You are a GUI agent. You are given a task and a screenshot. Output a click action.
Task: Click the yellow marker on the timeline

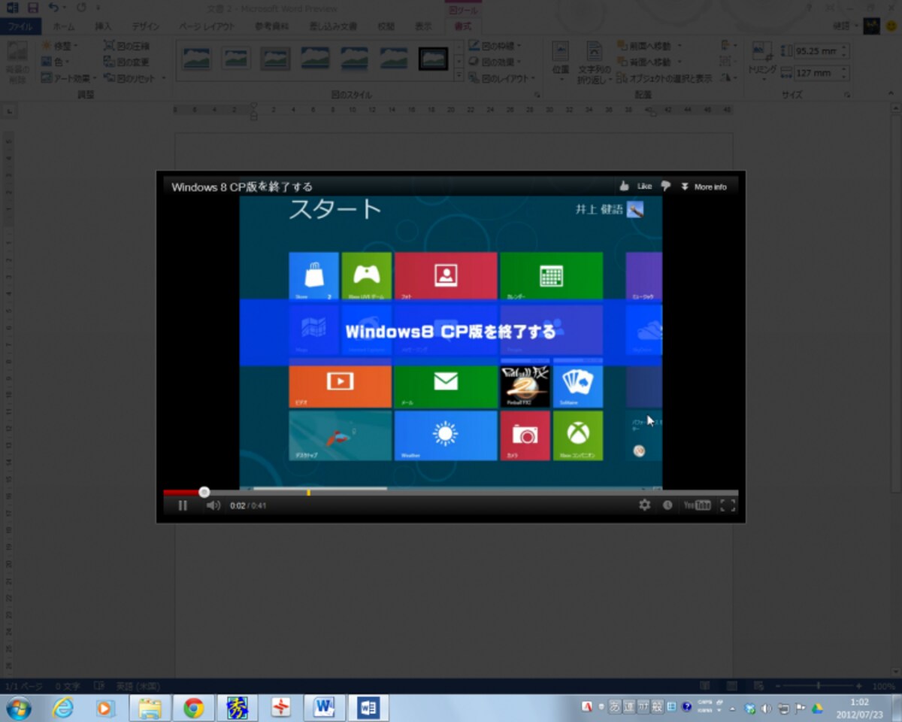(308, 493)
